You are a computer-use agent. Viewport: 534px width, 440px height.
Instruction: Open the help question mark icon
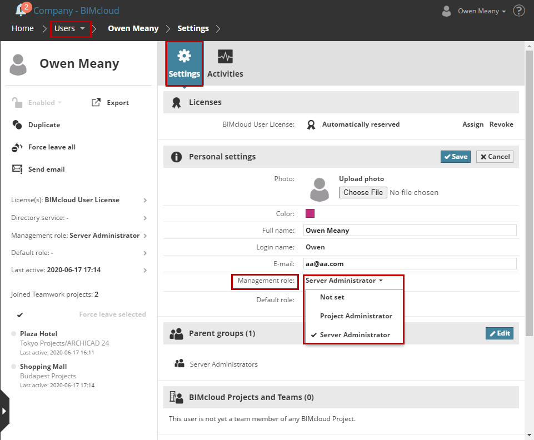coord(519,11)
